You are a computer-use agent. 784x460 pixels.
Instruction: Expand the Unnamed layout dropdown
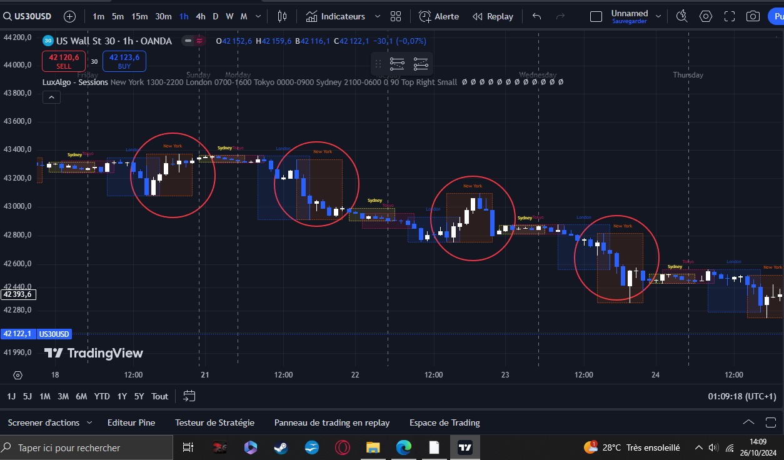(x=660, y=16)
